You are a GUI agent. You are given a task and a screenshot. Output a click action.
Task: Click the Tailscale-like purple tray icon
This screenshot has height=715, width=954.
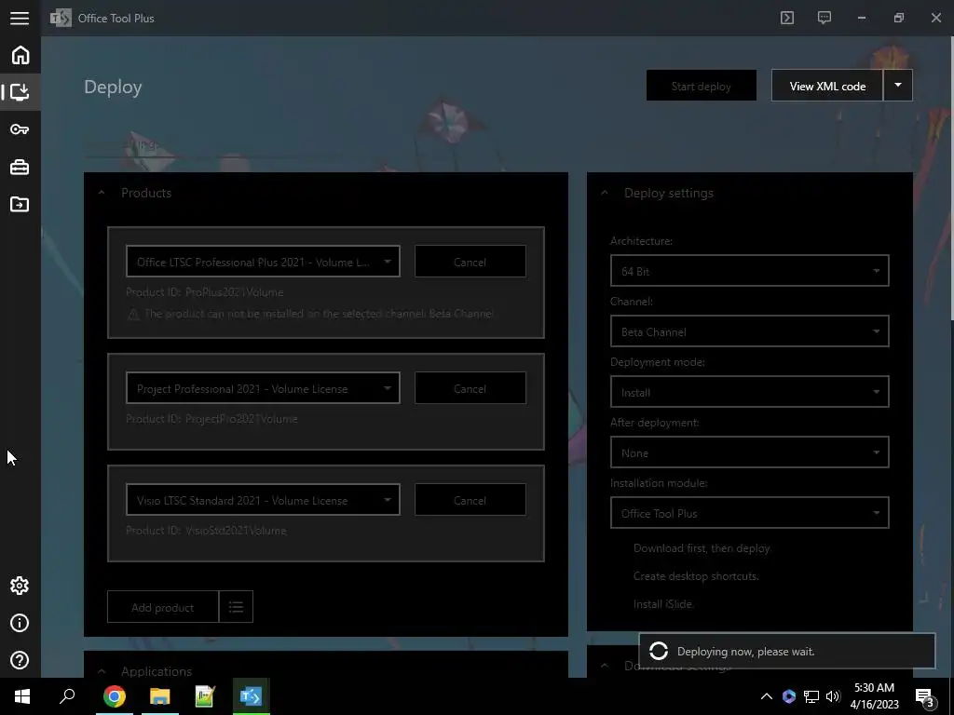point(789,696)
